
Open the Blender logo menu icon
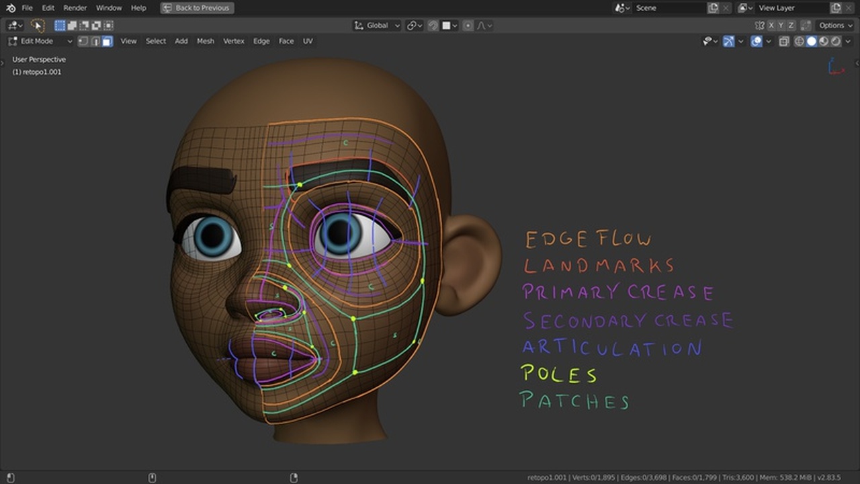point(9,8)
